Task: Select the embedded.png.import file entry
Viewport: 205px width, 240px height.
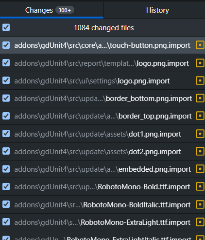Action: pos(102,169)
